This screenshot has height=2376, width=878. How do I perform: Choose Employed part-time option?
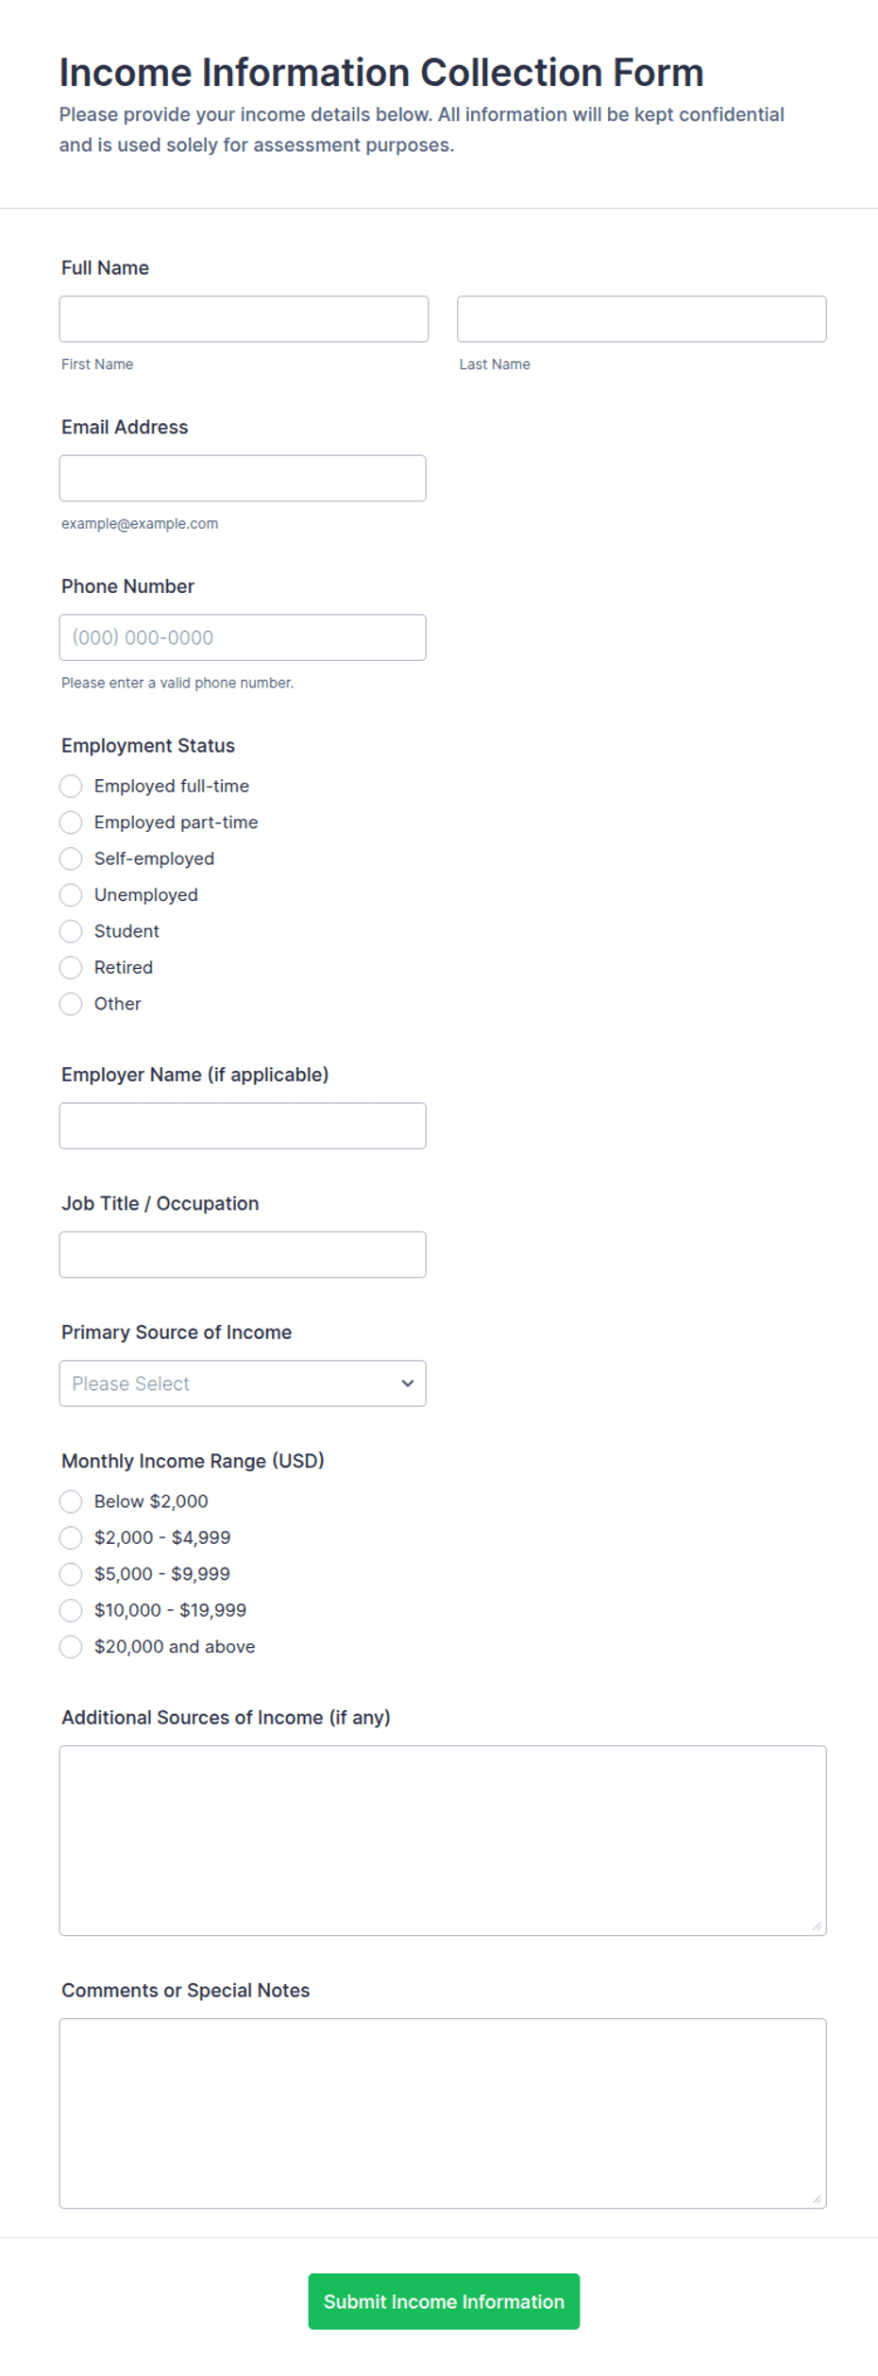[x=71, y=823]
